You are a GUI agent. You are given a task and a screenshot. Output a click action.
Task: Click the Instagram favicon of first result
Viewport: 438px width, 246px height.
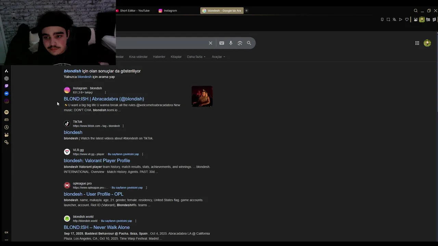tap(67, 90)
